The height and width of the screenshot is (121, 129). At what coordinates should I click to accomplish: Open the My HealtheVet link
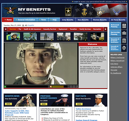pyautogui.click(x=116, y=73)
